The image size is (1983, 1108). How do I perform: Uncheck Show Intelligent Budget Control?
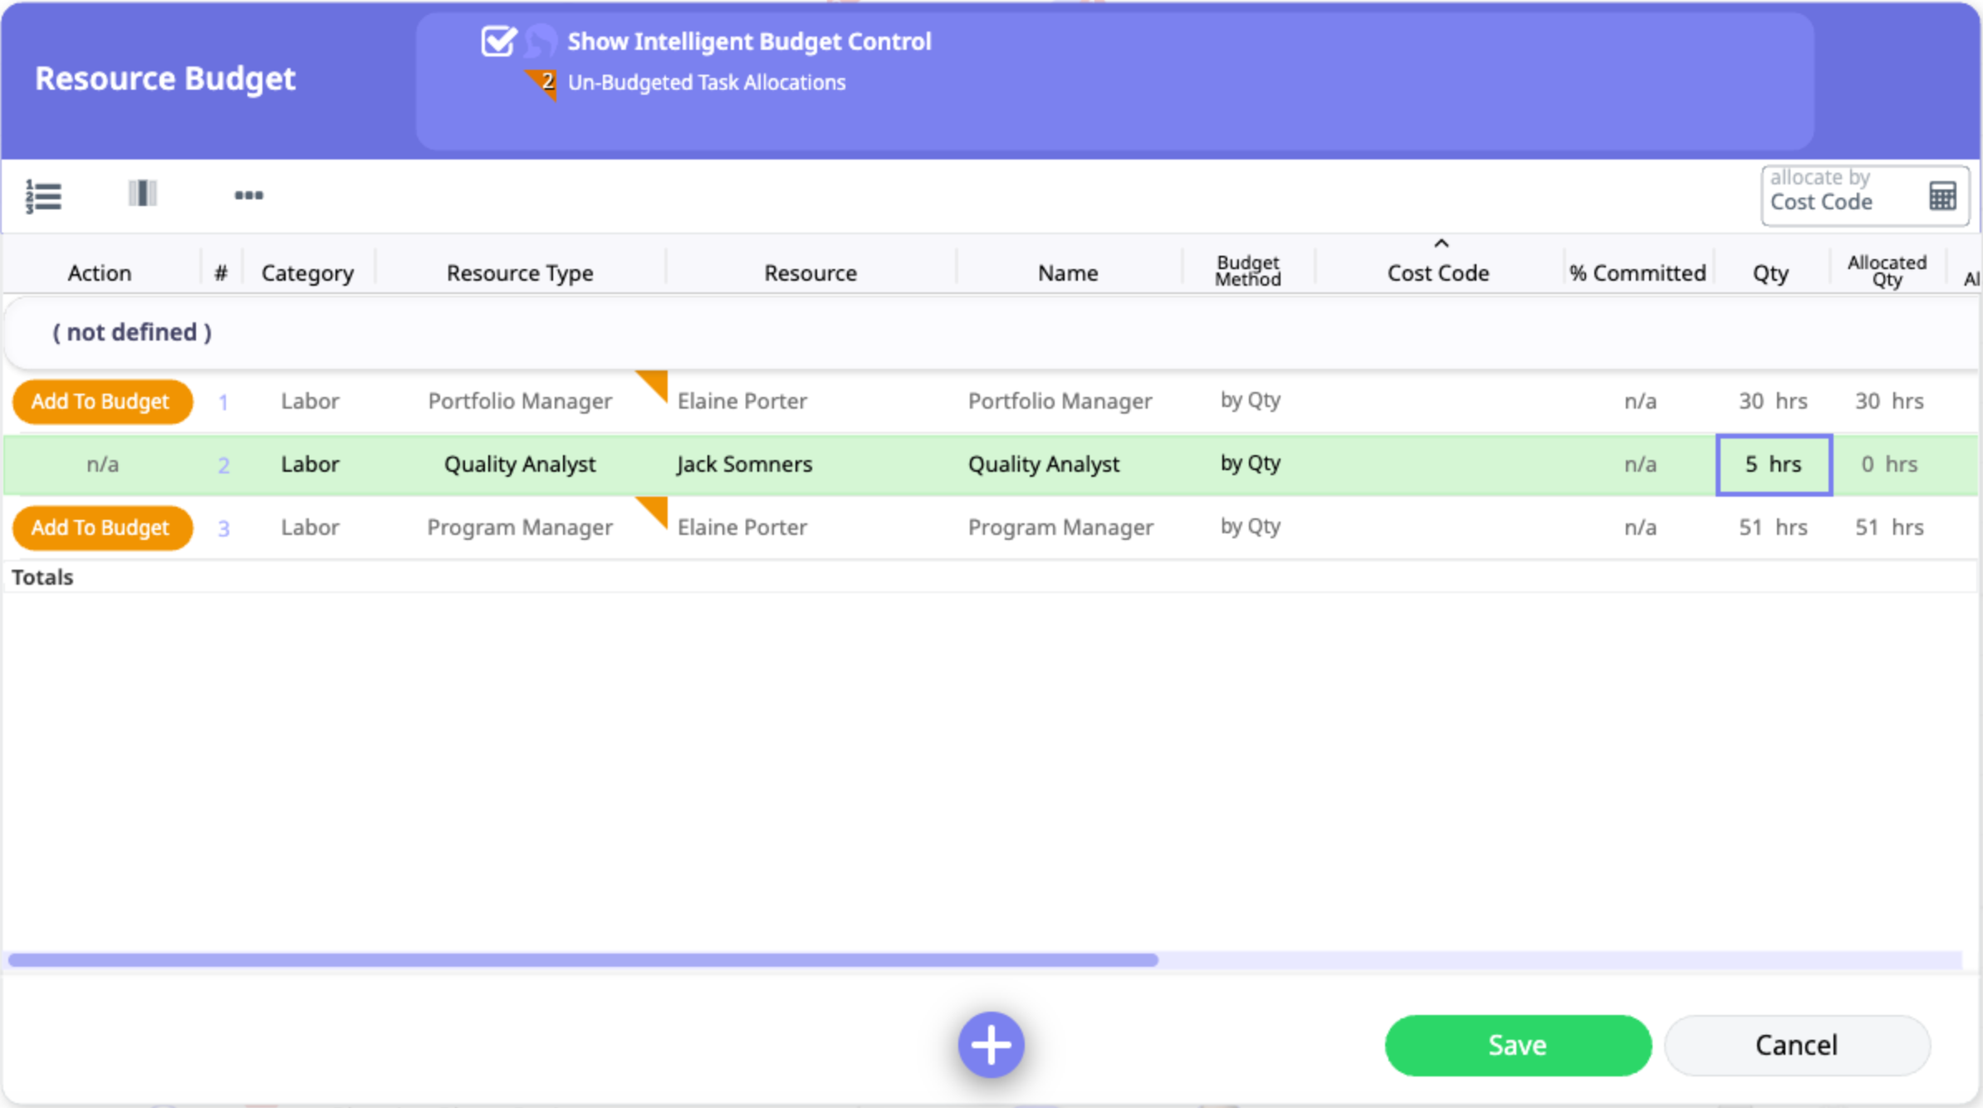click(498, 41)
